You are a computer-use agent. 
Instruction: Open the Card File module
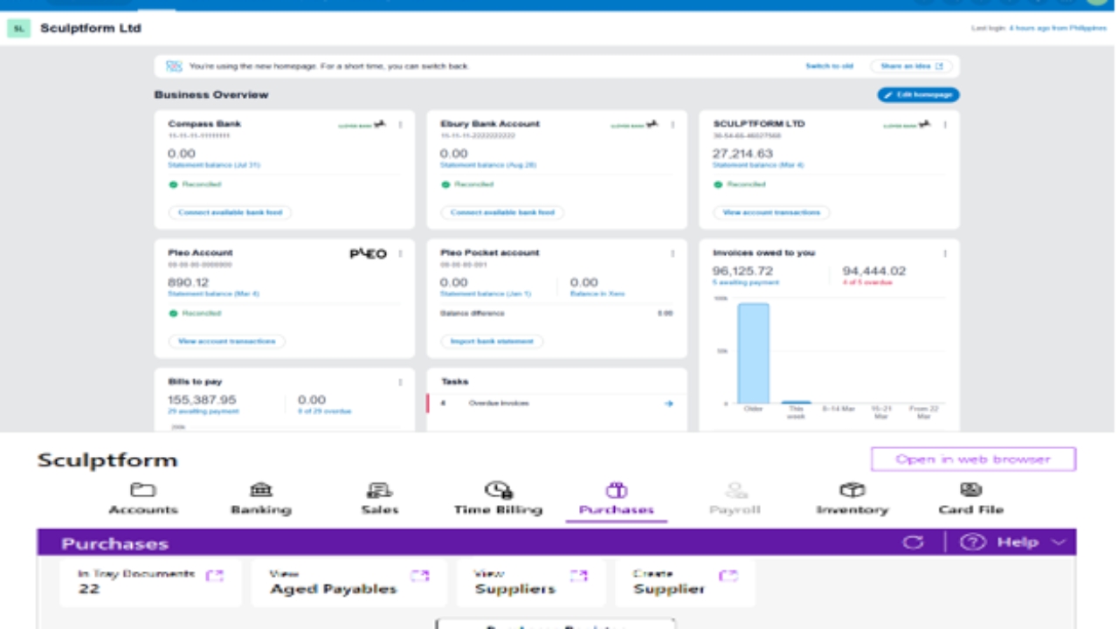(x=970, y=499)
